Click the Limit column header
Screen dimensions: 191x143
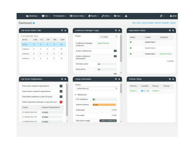tap(62, 40)
